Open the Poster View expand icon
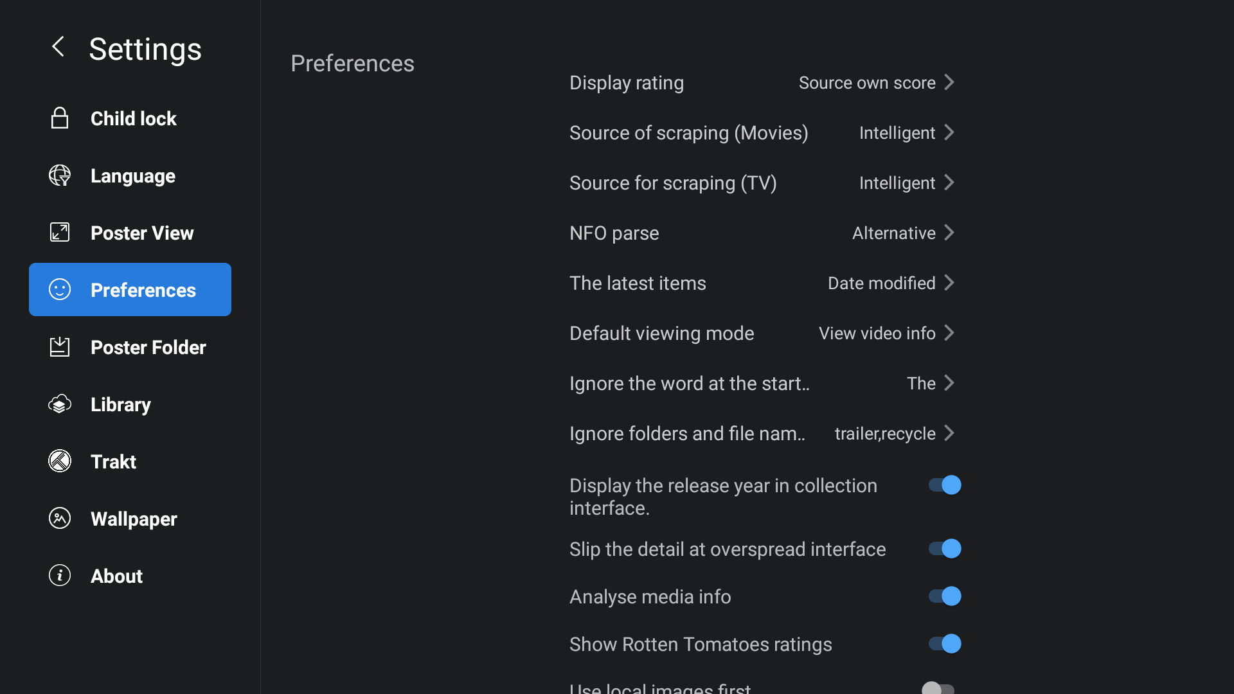Viewport: 1234px width, 694px height. (60, 232)
